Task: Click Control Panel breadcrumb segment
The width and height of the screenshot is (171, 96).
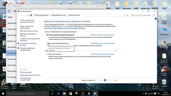Action: pos(41,15)
